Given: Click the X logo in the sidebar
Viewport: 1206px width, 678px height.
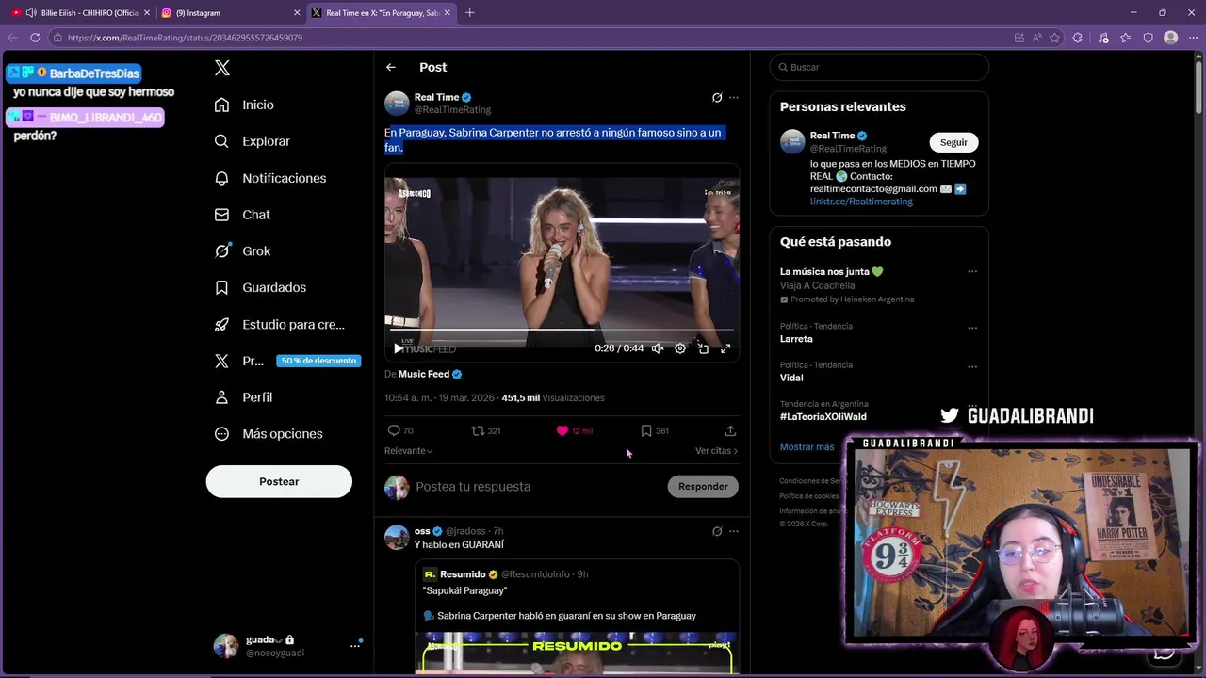Looking at the screenshot, I should [x=222, y=68].
